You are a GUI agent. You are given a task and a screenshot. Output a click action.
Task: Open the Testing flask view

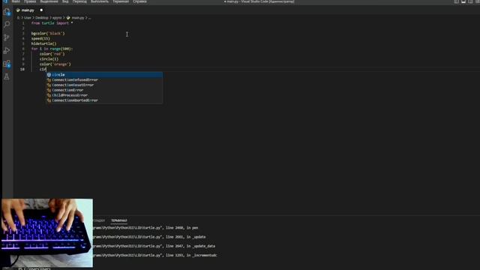click(x=7, y=76)
